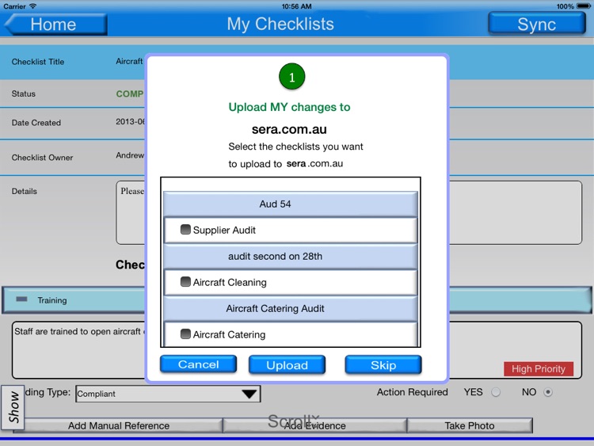Cancel the upload dialog

[198, 364]
